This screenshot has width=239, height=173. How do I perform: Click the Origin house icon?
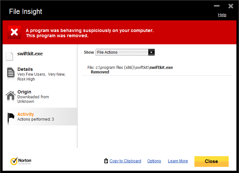point(10,96)
